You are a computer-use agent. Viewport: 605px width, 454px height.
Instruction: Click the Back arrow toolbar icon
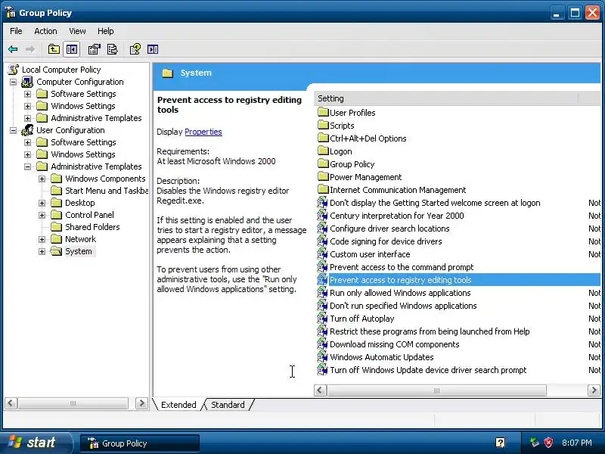pos(13,49)
